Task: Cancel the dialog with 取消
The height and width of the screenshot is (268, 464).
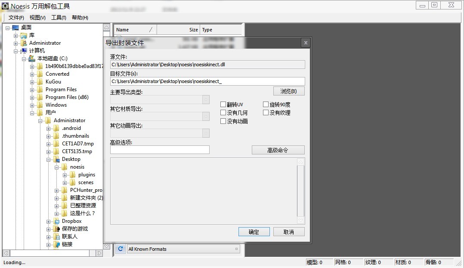Action: pyautogui.click(x=289, y=232)
